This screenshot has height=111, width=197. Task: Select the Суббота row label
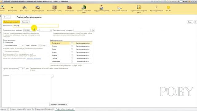tap(54, 58)
